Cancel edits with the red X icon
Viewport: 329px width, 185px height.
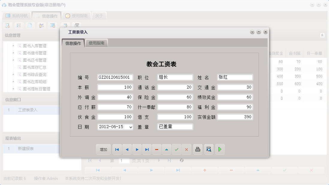pyautogui.click(x=186, y=149)
